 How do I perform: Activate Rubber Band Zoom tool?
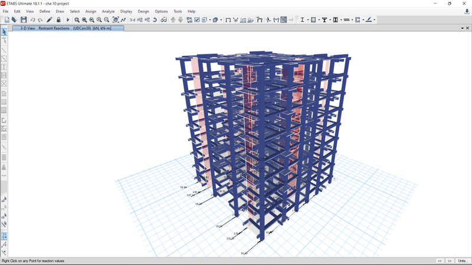tap(77, 20)
